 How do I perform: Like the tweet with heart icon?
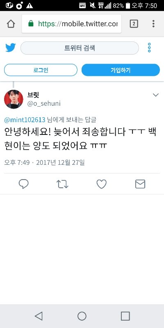click(x=101, y=184)
